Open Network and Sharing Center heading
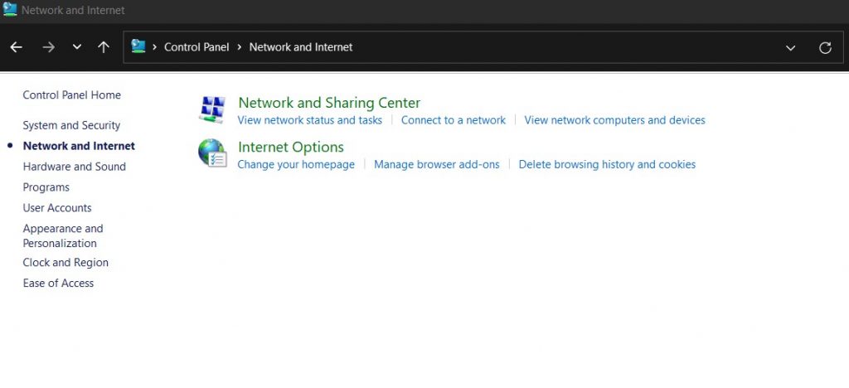This screenshot has width=849, height=388. click(x=329, y=103)
